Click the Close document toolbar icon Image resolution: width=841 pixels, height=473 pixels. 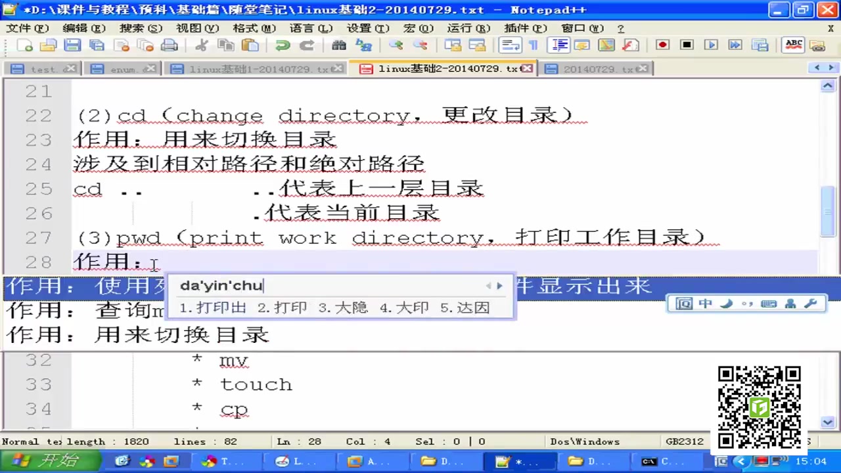(122, 45)
